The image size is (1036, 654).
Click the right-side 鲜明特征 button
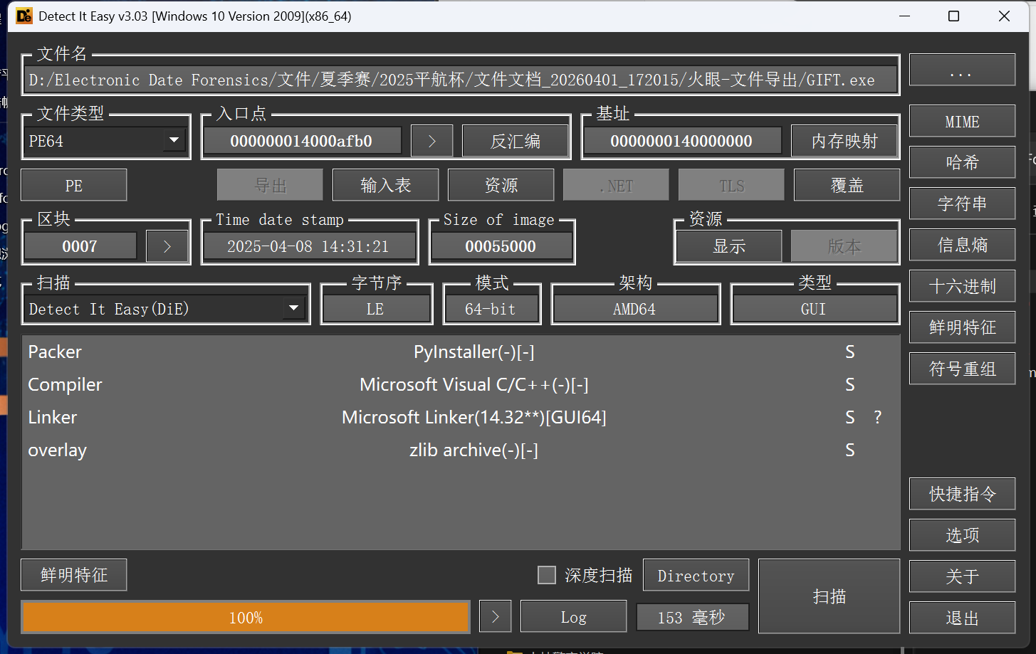tap(962, 327)
